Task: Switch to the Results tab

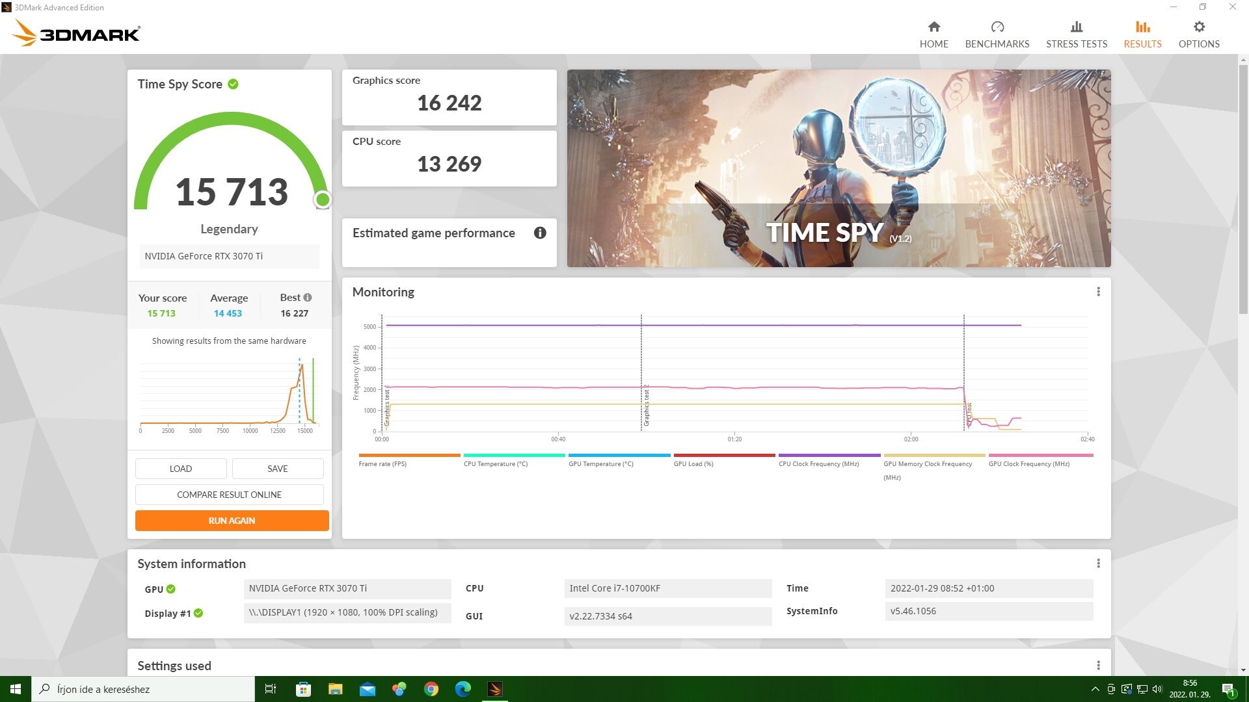Action: (1142, 34)
